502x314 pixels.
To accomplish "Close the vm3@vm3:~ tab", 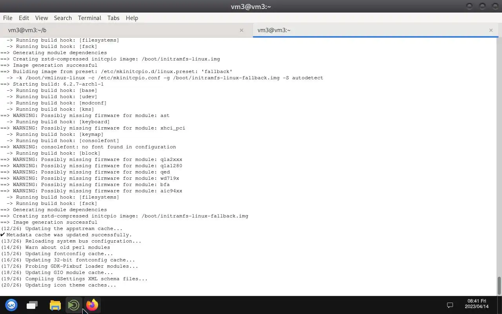I will click(x=491, y=30).
